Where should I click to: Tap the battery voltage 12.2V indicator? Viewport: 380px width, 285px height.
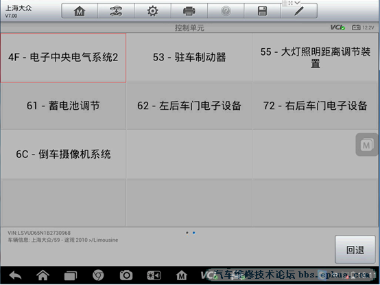coord(363,27)
